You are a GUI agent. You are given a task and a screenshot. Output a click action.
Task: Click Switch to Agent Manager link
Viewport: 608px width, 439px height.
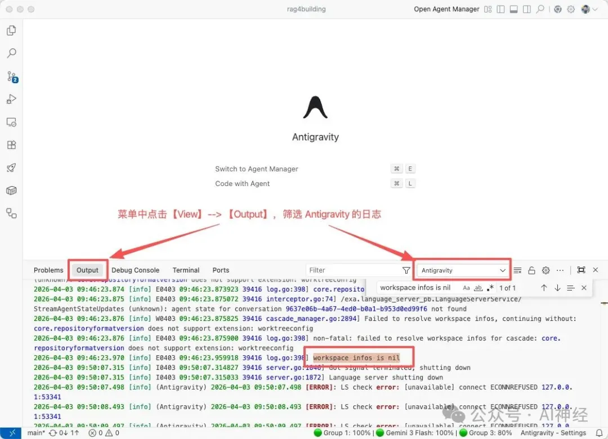point(256,169)
